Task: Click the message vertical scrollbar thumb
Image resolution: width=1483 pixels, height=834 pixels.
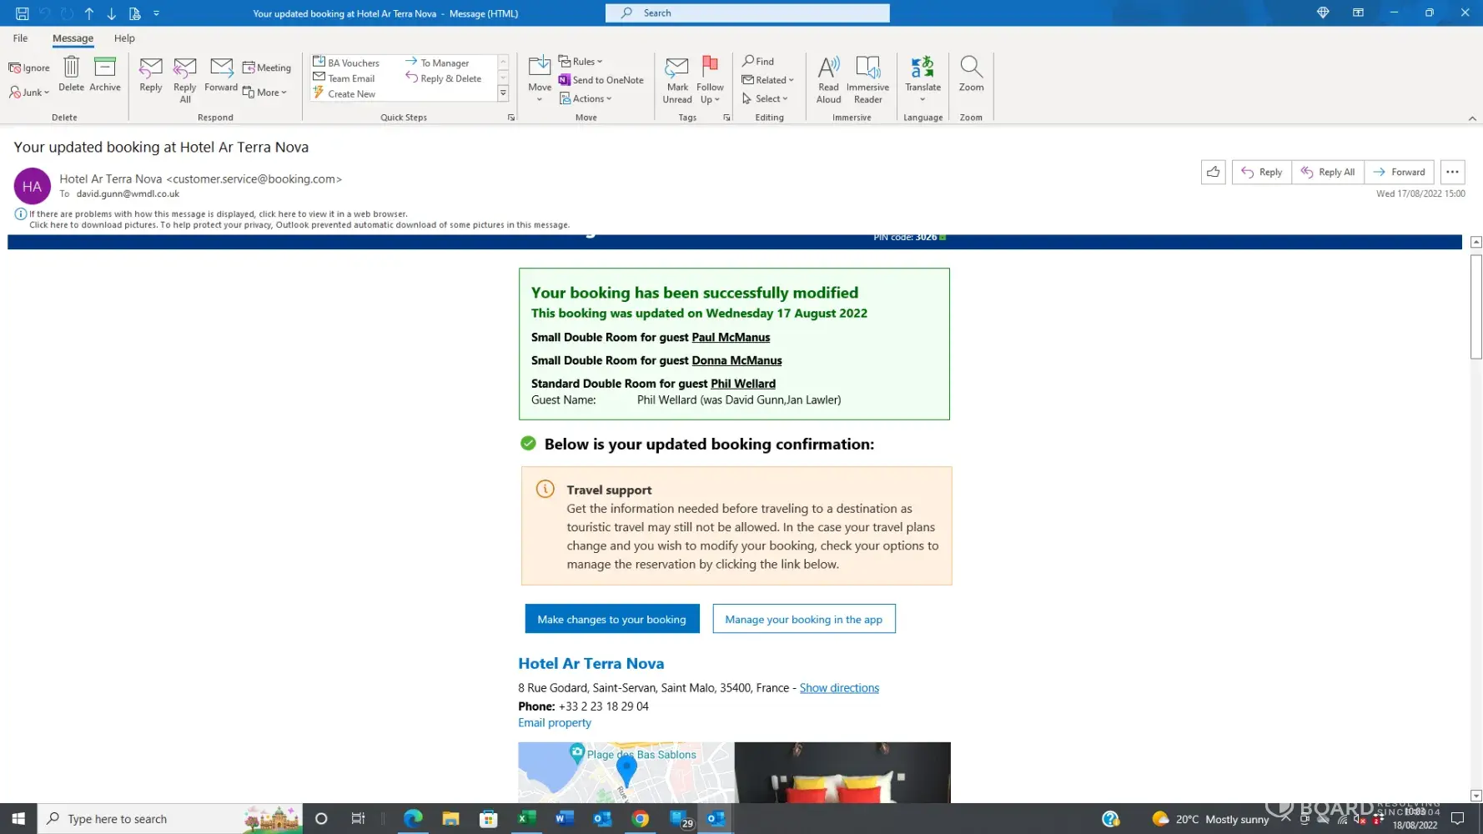Action: point(1475,307)
